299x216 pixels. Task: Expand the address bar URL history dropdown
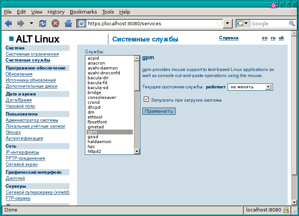pyautogui.click(x=227, y=23)
